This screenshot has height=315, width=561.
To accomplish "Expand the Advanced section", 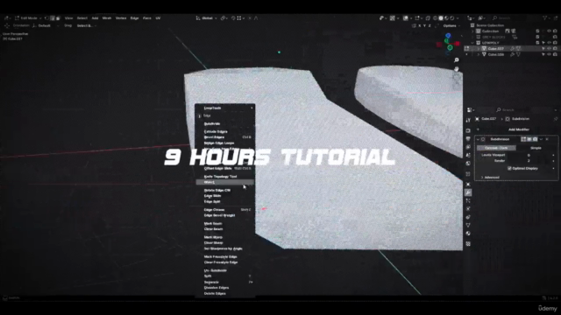I will [489, 177].
